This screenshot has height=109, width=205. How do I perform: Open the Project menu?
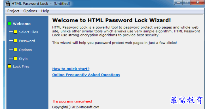tap(13, 11)
